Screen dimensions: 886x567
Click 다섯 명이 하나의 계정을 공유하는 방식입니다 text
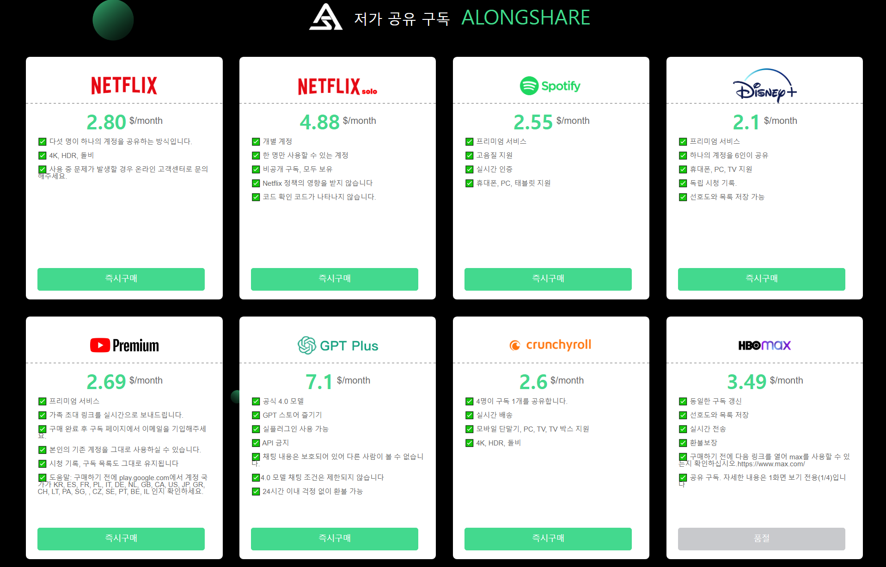click(121, 141)
